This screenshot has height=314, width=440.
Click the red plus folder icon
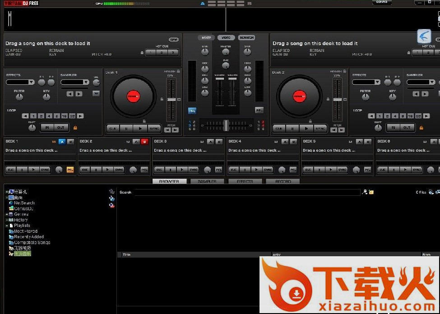[111, 205]
